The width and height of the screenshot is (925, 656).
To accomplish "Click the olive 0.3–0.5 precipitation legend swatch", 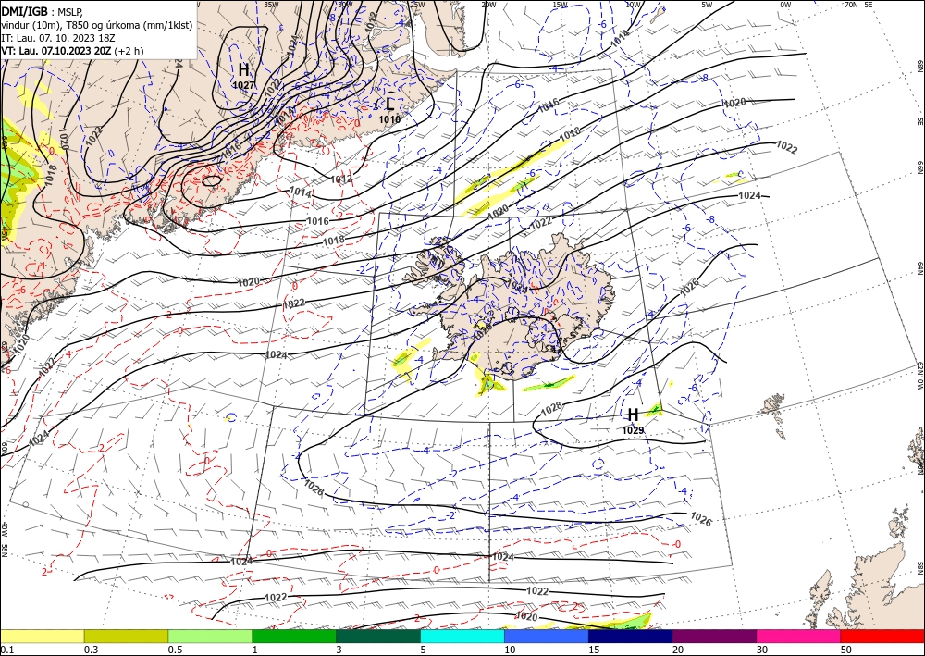I will pos(126,636).
